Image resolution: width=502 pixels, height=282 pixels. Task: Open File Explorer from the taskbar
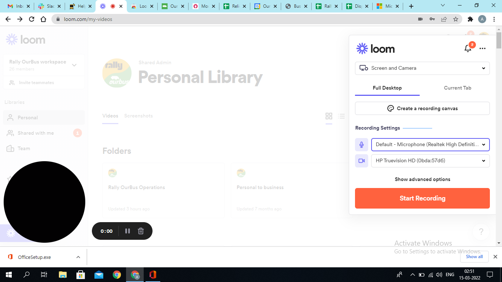coord(62,275)
